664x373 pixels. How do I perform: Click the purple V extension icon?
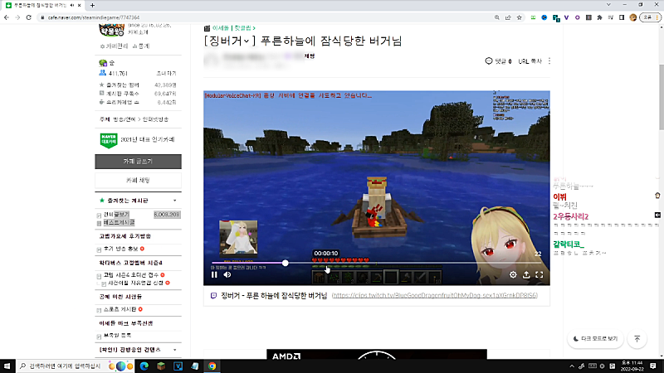click(x=567, y=17)
